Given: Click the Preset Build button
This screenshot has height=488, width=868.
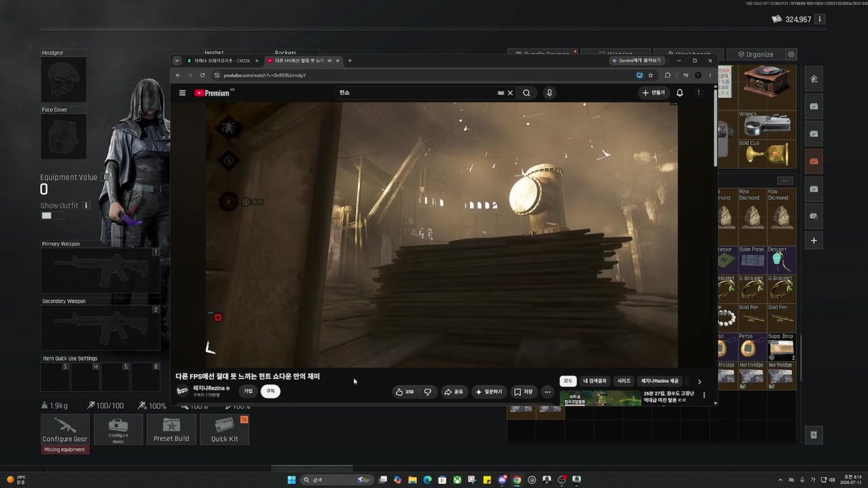Looking at the screenshot, I should pos(171,430).
